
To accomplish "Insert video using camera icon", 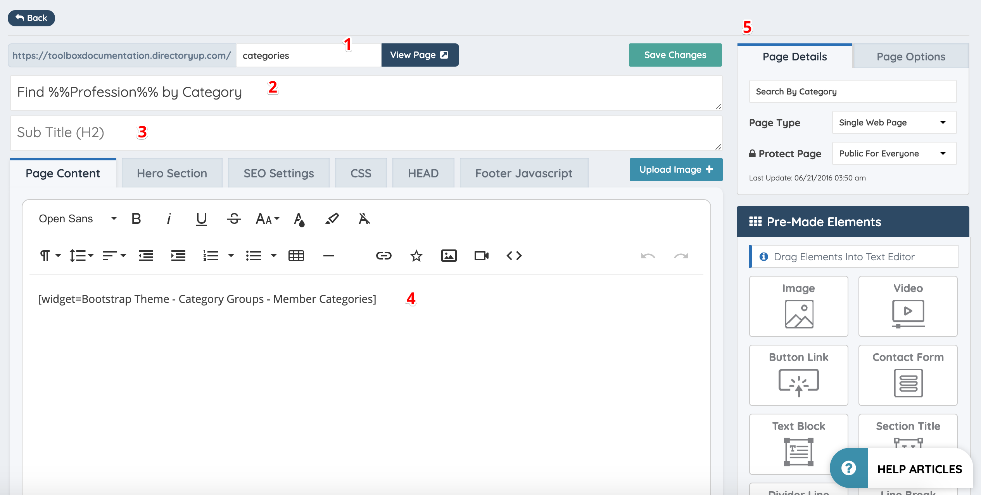I will tap(481, 256).
